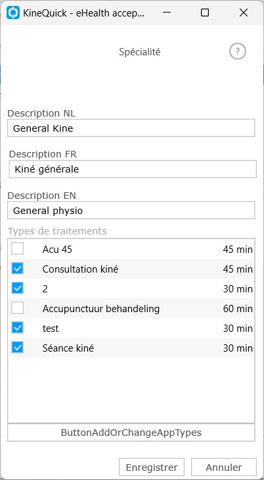Screen dimensions: 264x480
Task: Select the Consultation kiné 45 min duration
Action: click(238, 269)
